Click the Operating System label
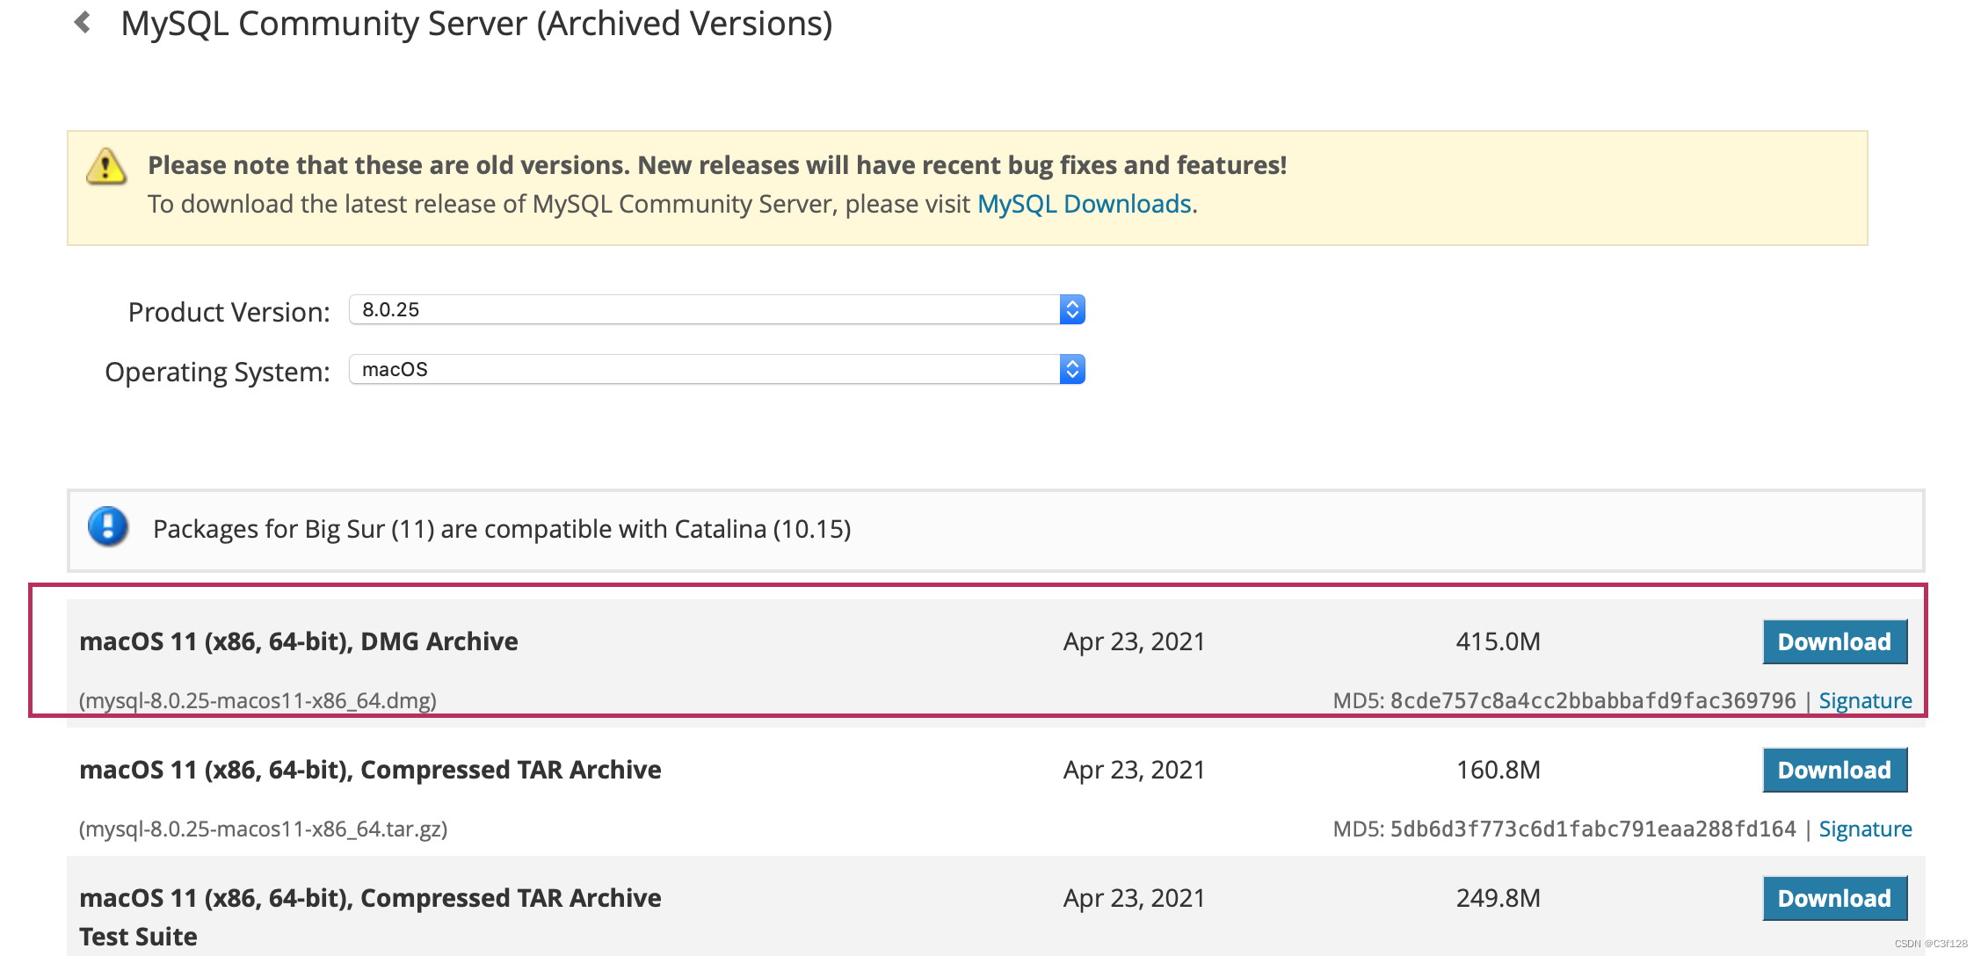The width and height of the screenshot is (1981, 956). tap(217, 372)
